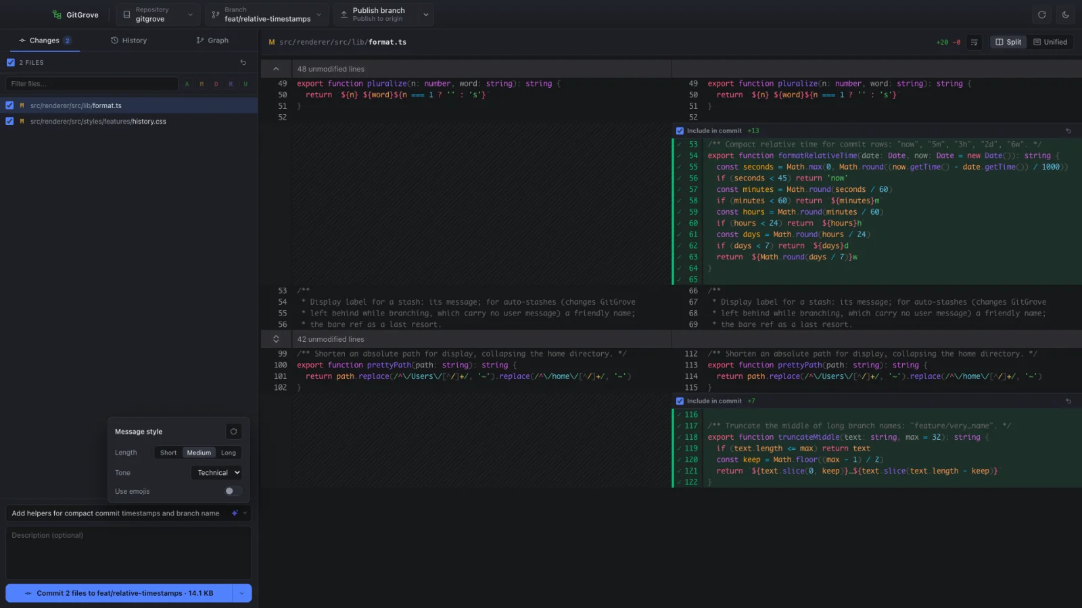Generate a commit message with the sparkle icon
This screenshot has width=1082, height=608.
point(235,513)
